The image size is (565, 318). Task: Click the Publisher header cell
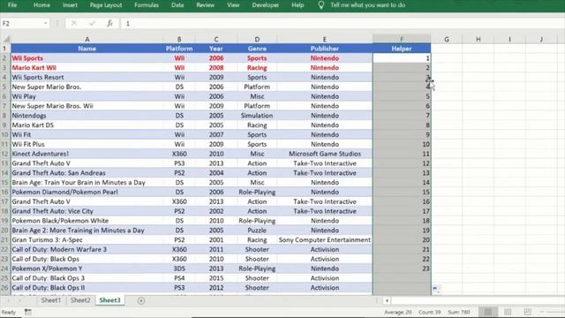[x=325, y=49]
